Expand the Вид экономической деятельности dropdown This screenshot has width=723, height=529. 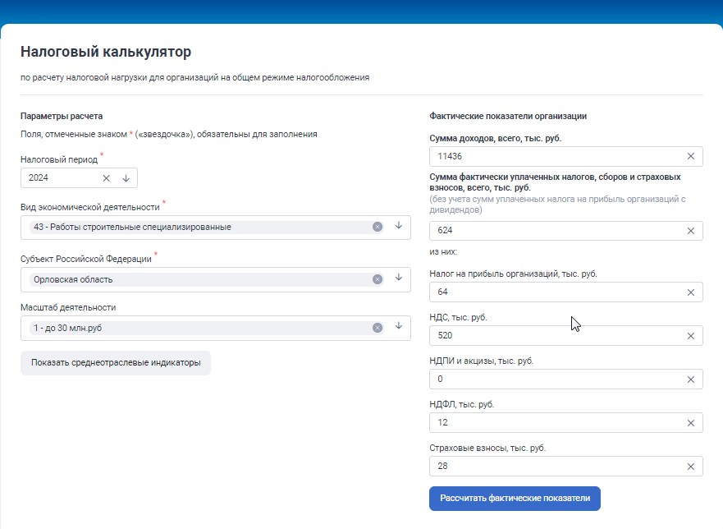coord(399,226)
